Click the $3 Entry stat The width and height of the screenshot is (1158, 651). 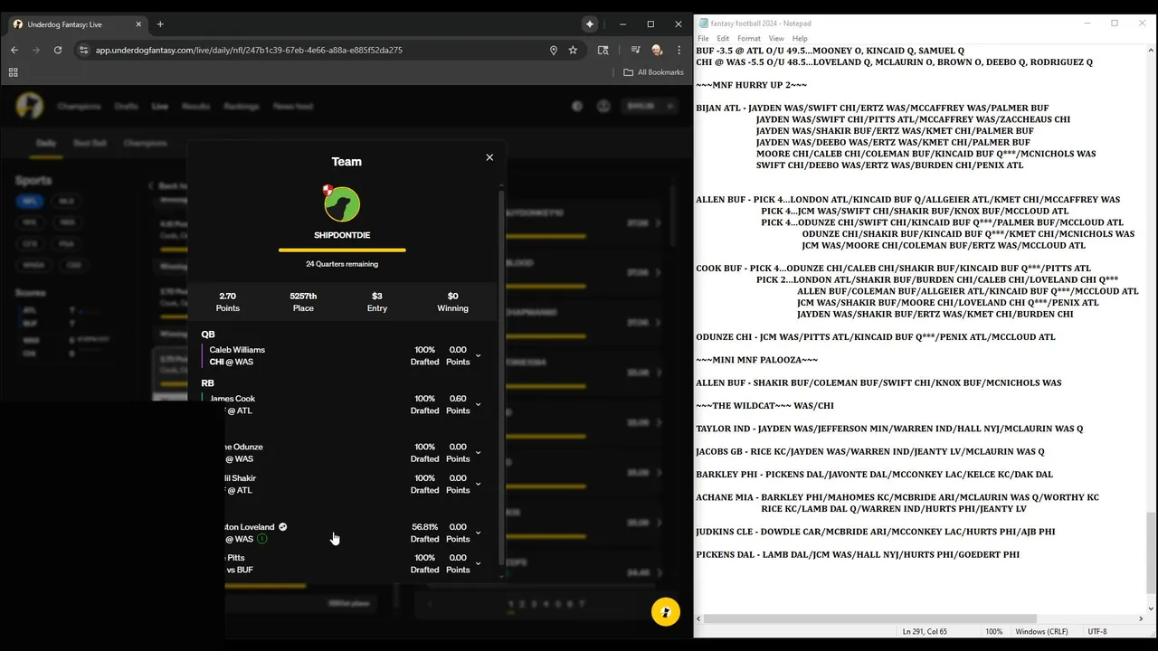[x=377, y=302]
